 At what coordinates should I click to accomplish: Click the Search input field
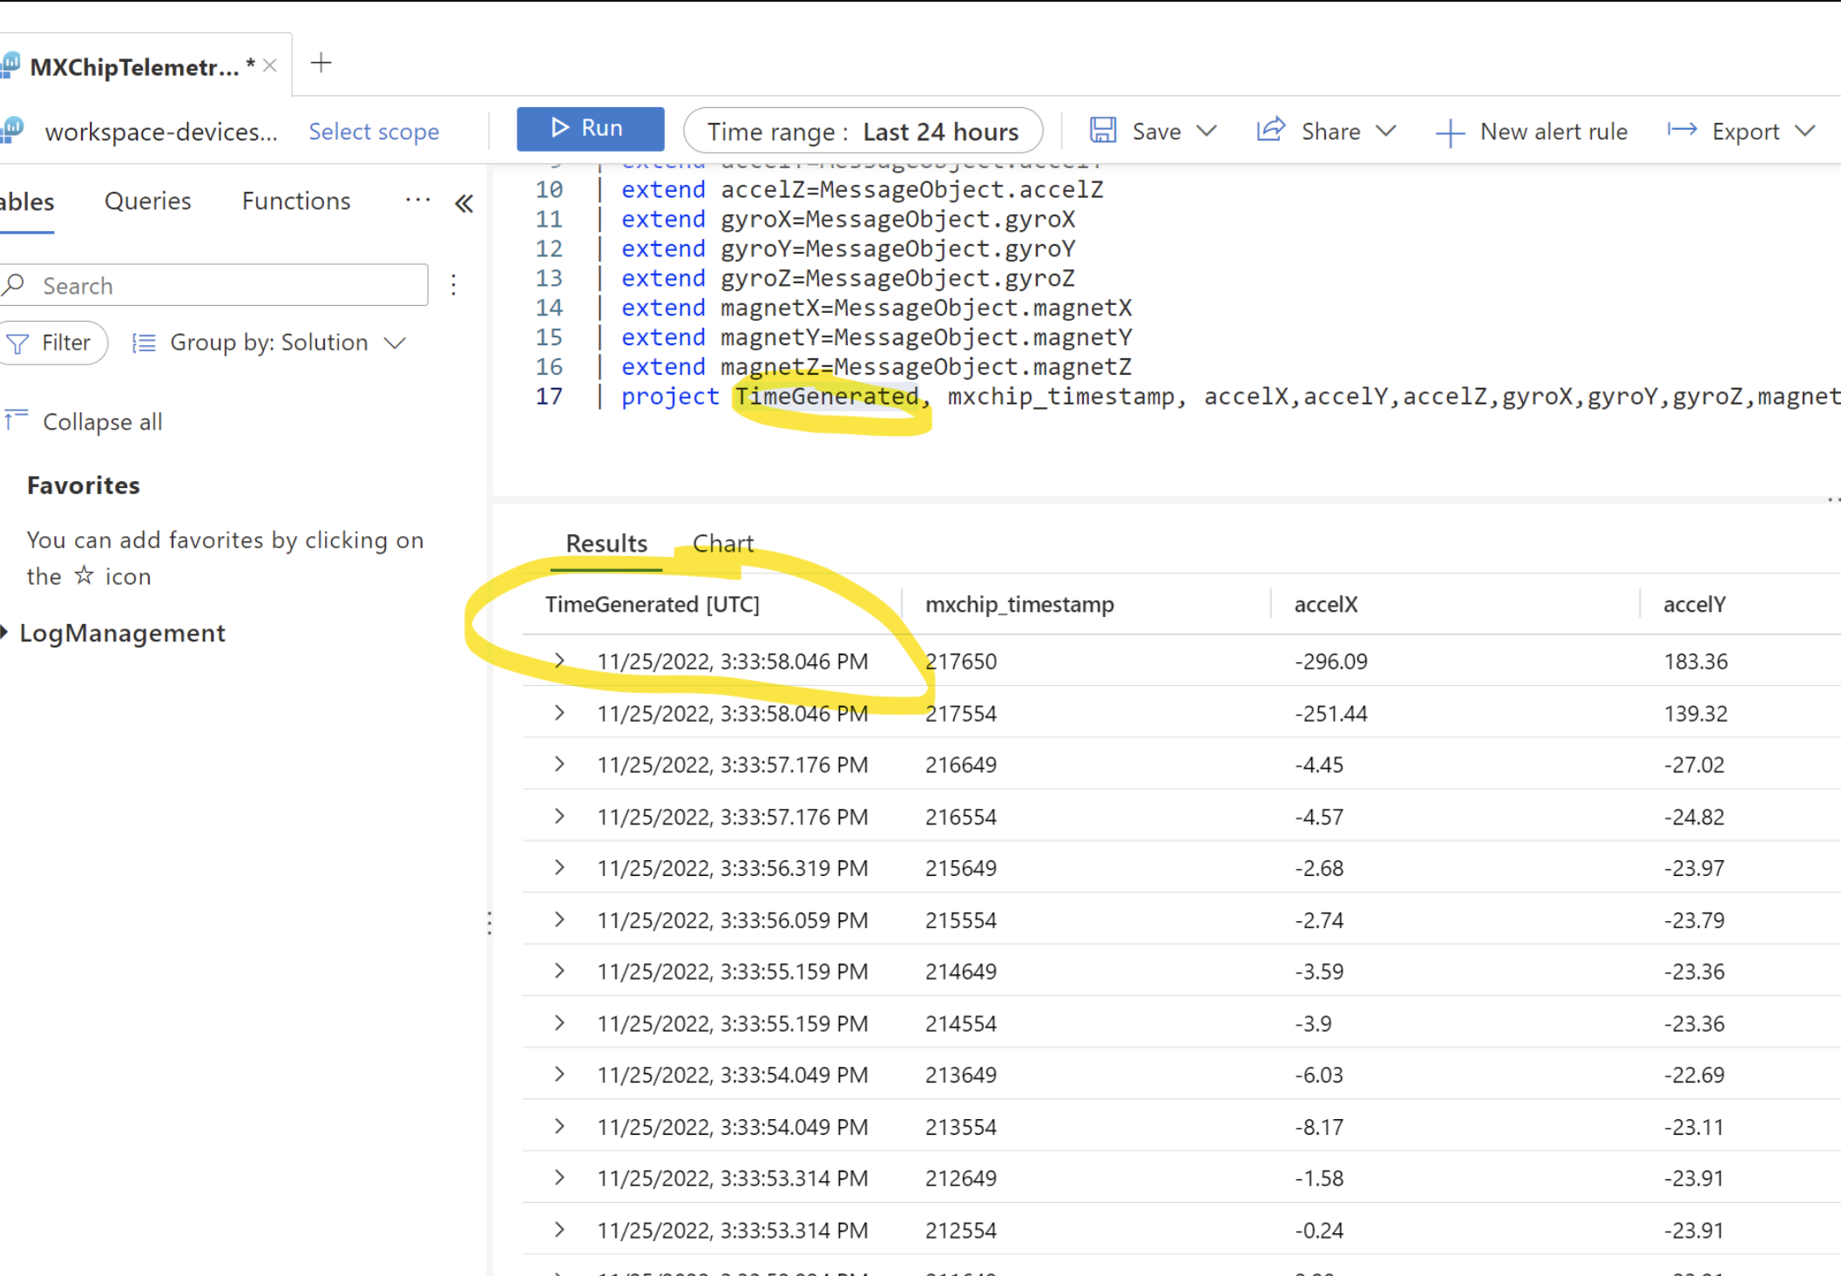click(x=222, y=284)
